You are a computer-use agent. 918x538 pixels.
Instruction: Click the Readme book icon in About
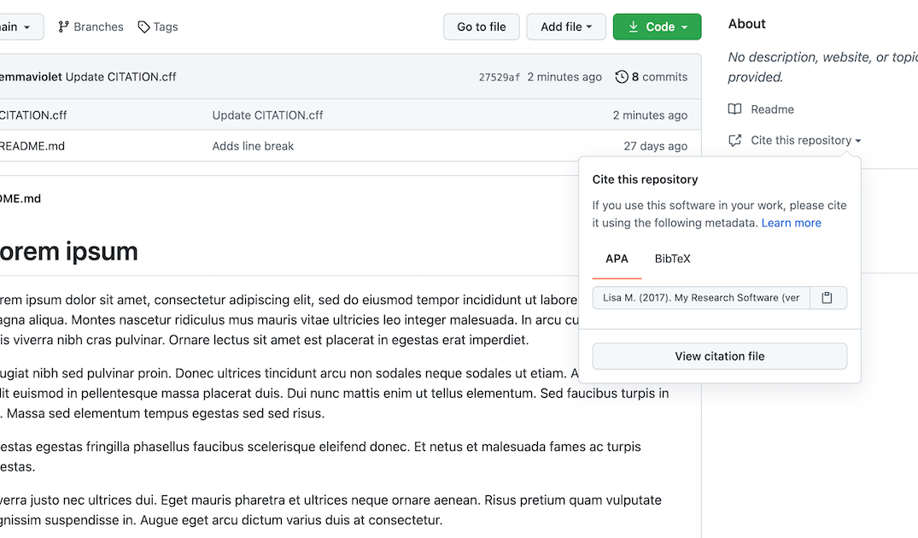[x=736, y=109]
